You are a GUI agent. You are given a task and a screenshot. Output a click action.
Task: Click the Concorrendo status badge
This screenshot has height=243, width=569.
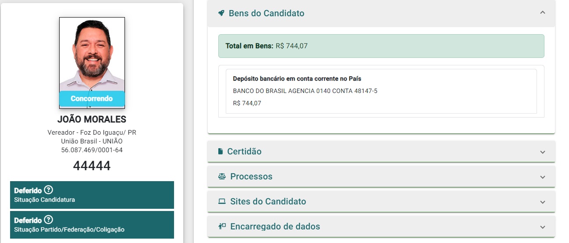pyautogui.click(x=92, y=99)
